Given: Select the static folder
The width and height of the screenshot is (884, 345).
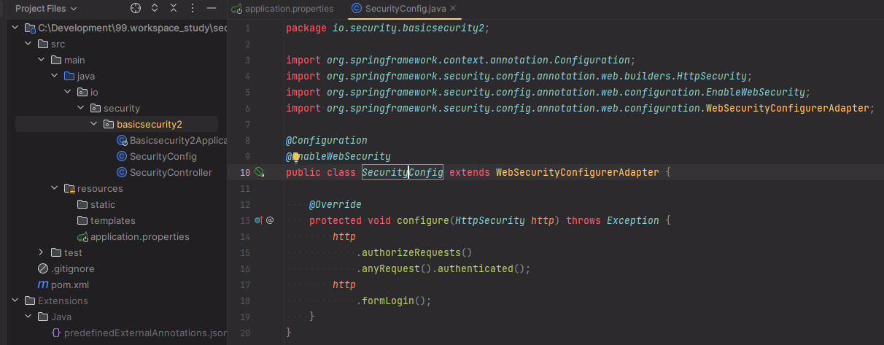Looking at the screenshot, I should 103,204.
